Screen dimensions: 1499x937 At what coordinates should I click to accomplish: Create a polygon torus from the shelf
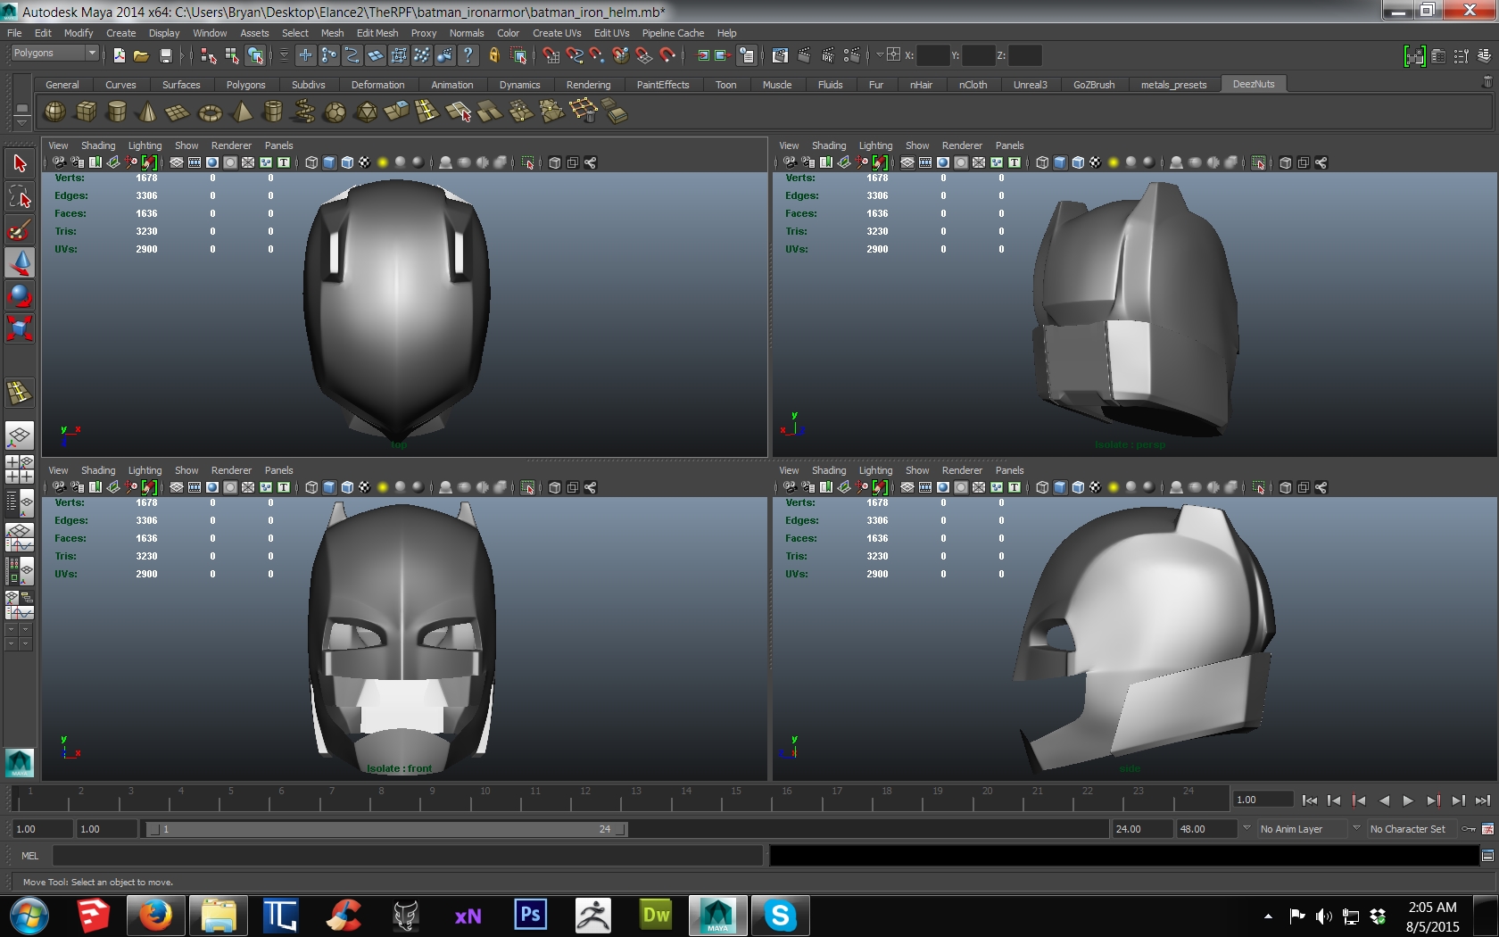point(210,112)
